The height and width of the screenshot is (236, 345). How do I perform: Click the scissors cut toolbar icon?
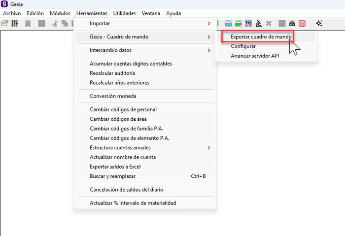(x=55, y=23)
